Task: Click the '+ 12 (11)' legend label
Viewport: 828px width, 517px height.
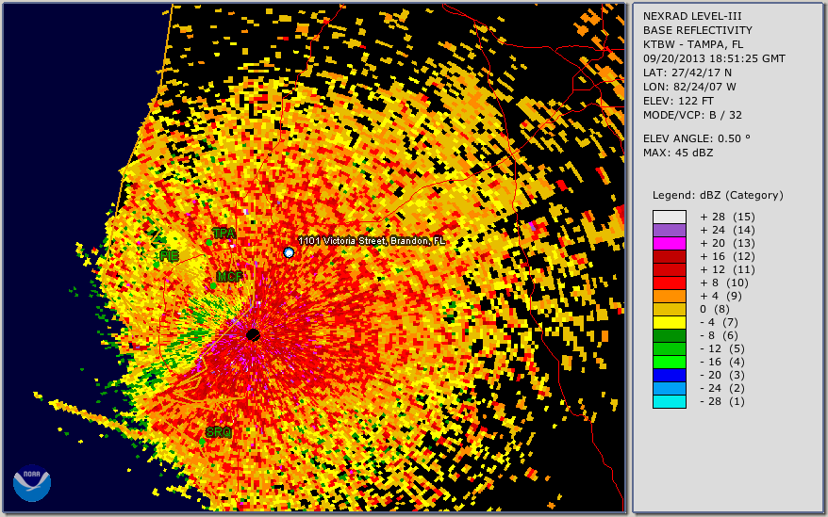Action: 728,269
